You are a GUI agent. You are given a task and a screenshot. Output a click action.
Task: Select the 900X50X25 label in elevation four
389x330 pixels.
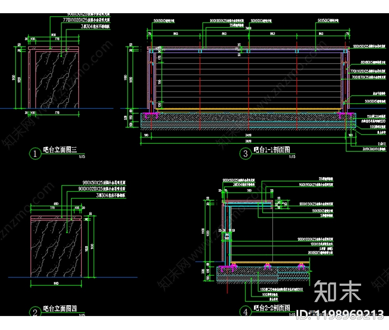click(x=104, y=182)
